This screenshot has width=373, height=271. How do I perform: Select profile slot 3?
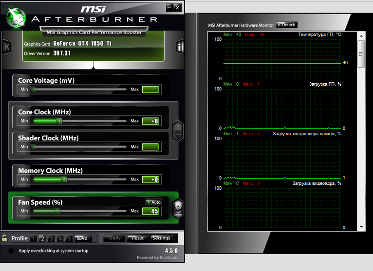coord(51,238)
